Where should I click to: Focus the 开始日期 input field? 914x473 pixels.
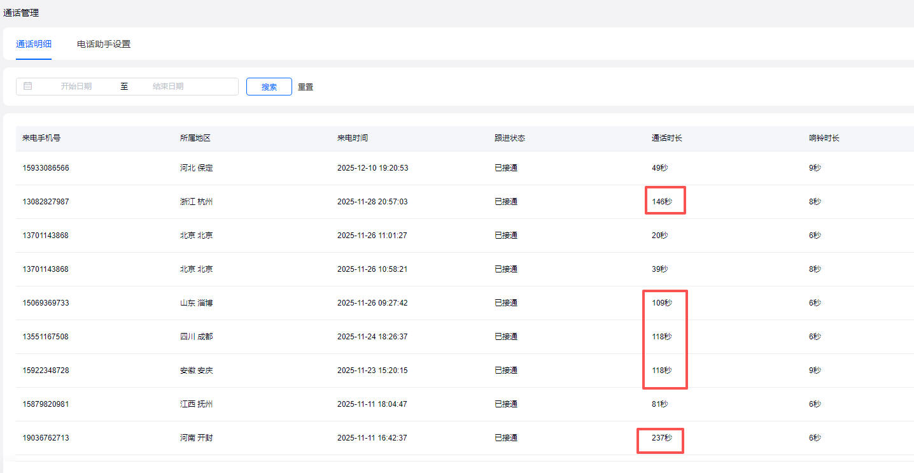[x=76, y=87]
